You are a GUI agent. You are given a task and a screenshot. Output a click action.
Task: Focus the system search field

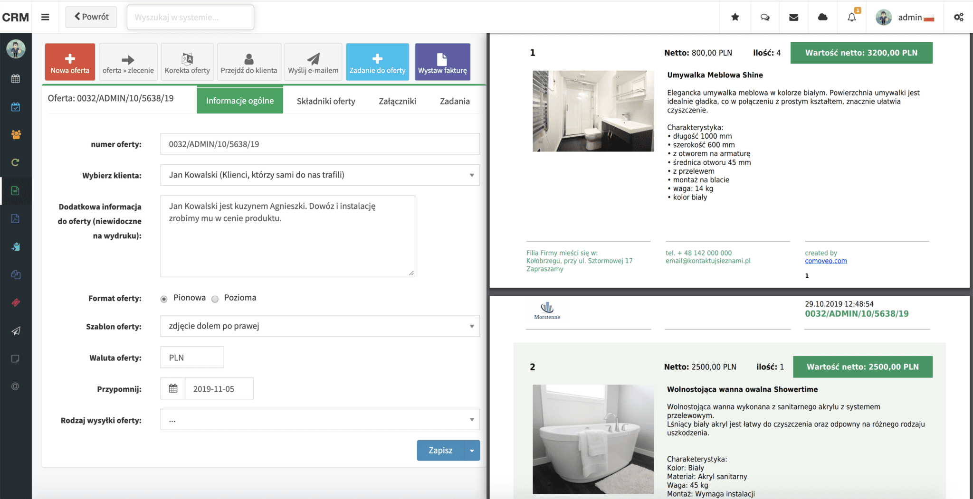pos(191,18)
